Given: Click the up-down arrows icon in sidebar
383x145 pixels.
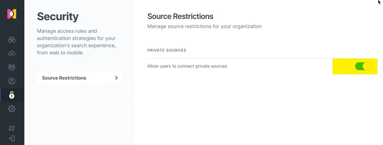Looking at the screenshot, I should (12, 128).
